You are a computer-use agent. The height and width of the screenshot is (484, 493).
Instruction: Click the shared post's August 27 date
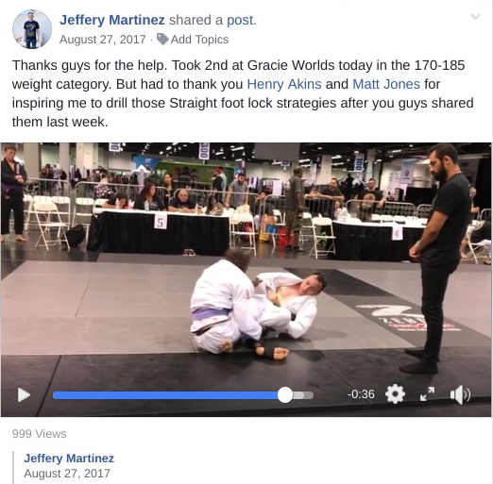click(x=67, y=474)
